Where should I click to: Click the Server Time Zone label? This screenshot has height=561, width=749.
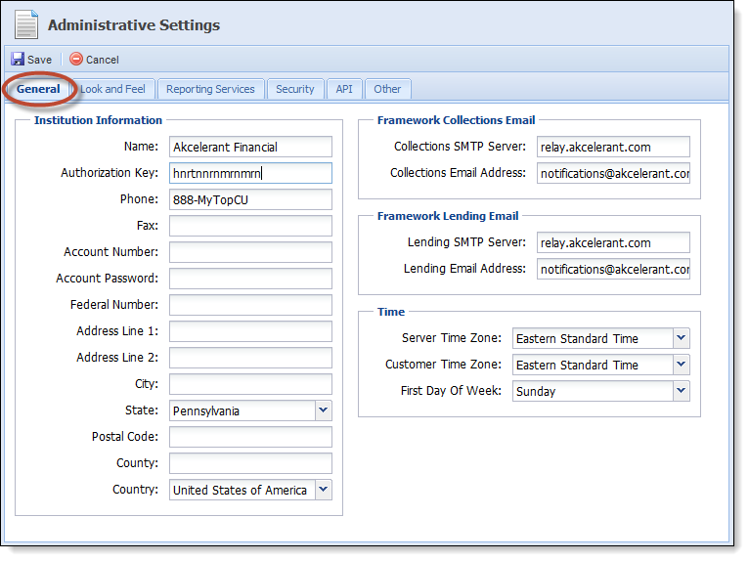click(x=452, y=337)
